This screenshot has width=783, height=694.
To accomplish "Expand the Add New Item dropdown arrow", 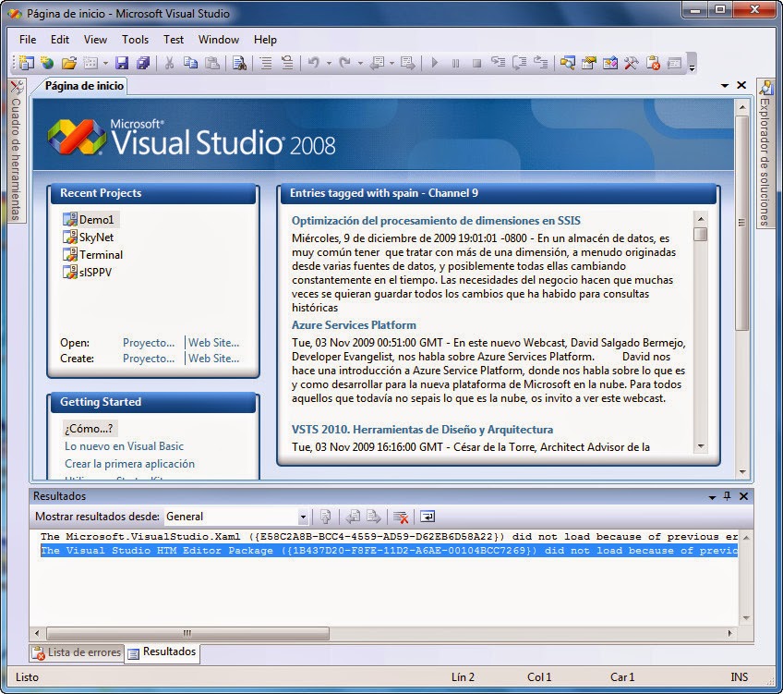I will 105,64.
